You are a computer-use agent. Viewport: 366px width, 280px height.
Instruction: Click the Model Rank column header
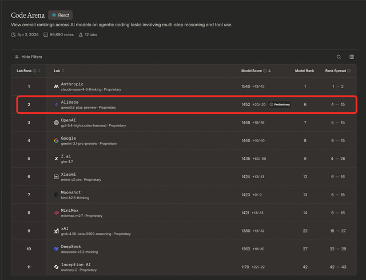(x=304, y=71)
